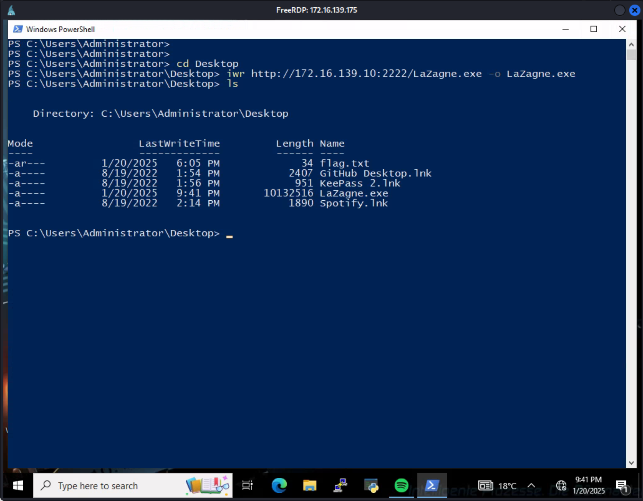Viewport: 643px width, 501px height.
Task: Open the Python app in the taskbar
Action: point(371,486)
